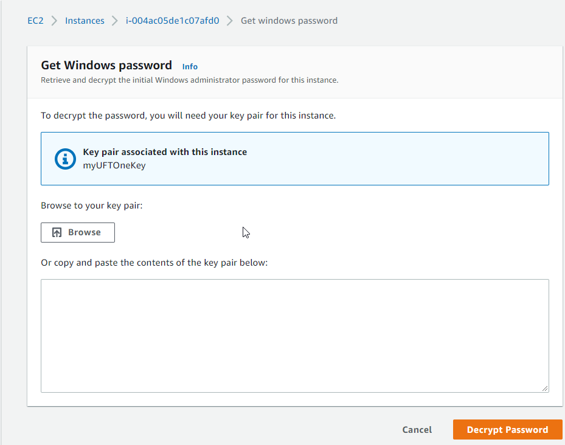Click the Browse key pair button
565x445 pixels.
click(x=78, y=232)
